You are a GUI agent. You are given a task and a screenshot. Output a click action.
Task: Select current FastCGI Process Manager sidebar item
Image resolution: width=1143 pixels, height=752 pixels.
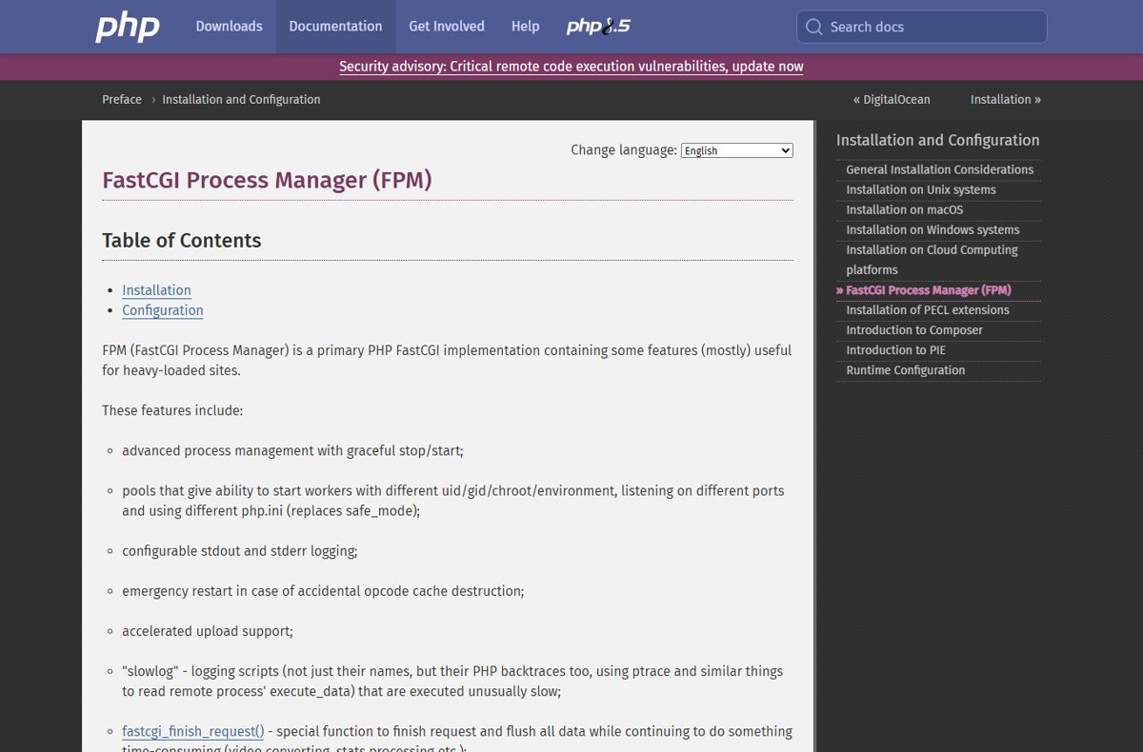coord(929,290)
